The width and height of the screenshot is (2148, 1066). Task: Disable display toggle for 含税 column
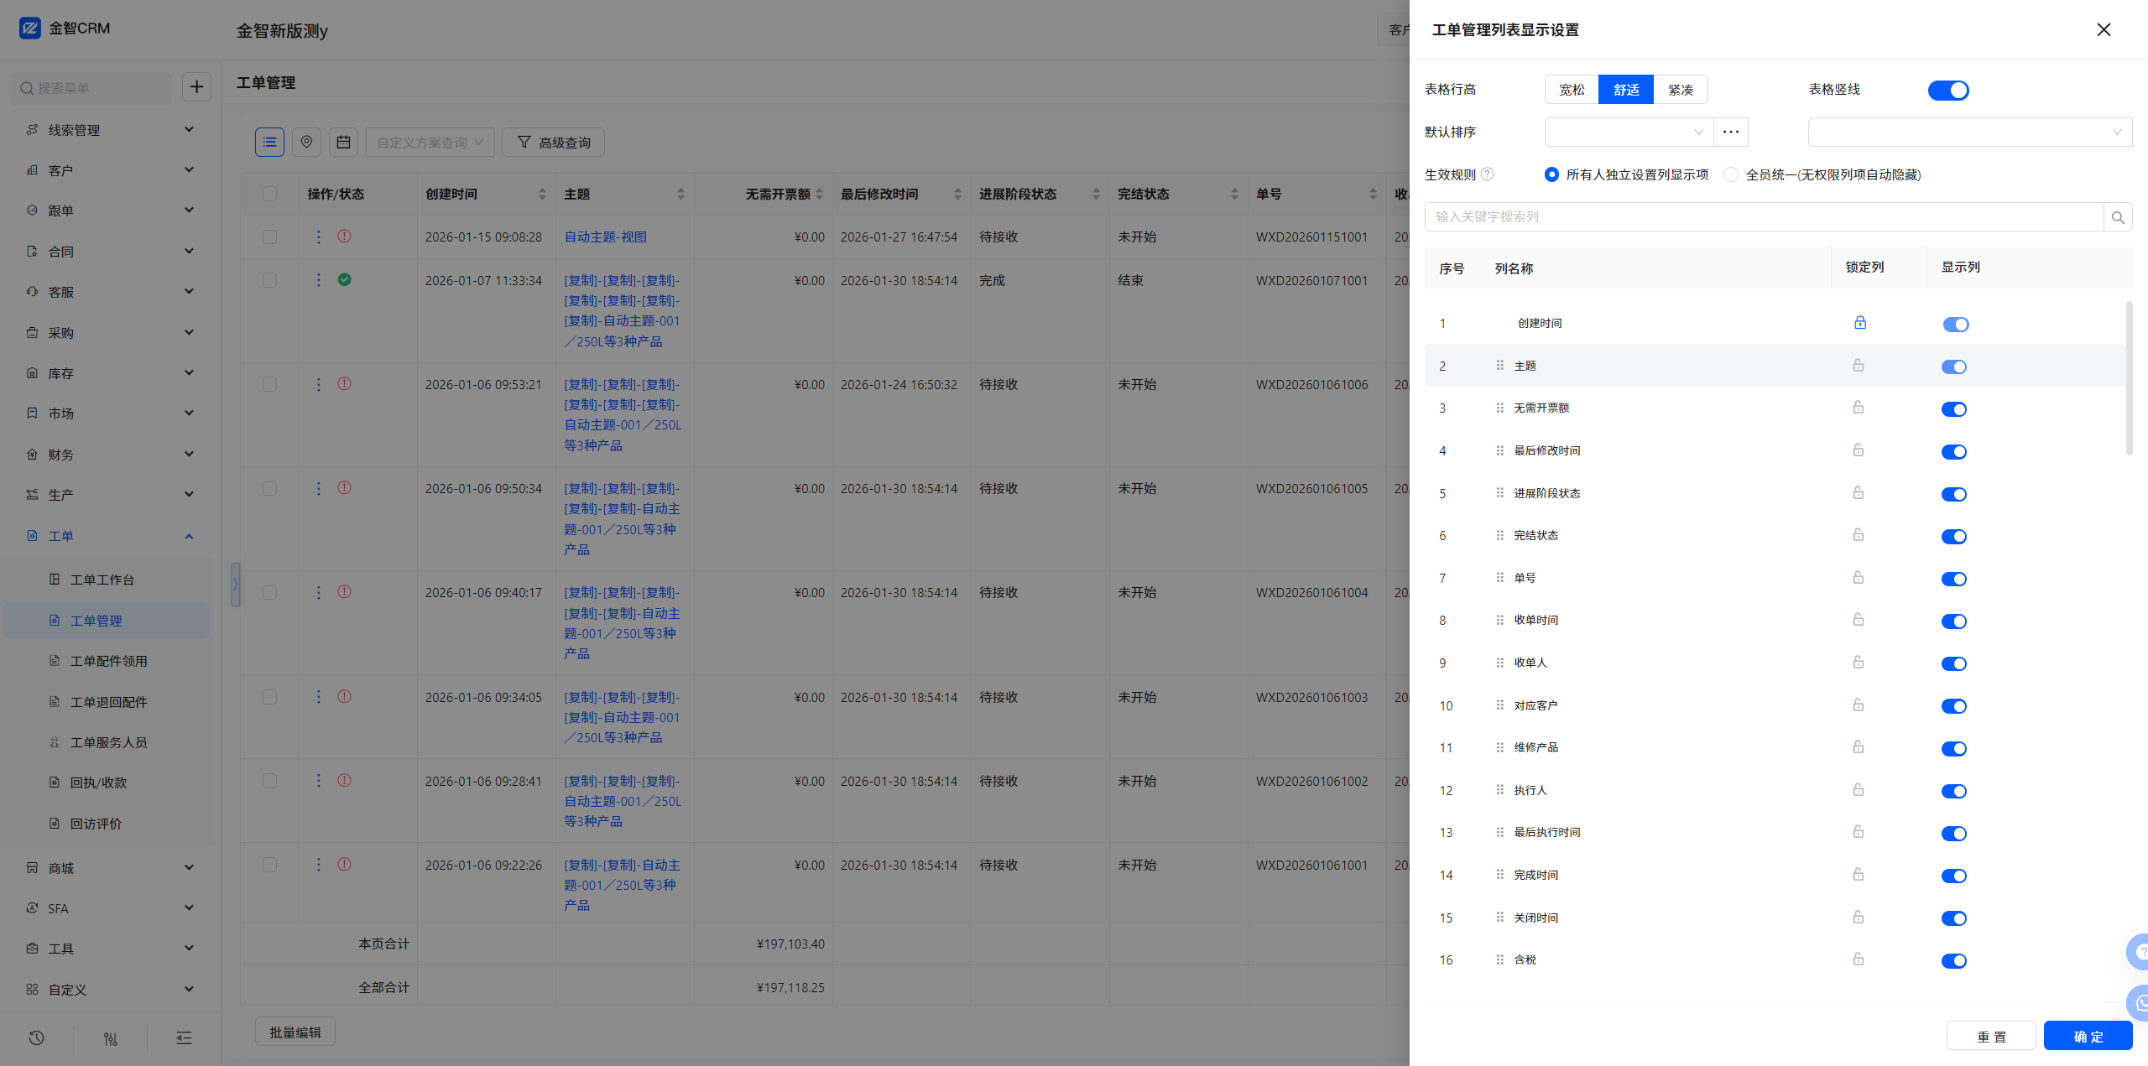[1953, 961]
